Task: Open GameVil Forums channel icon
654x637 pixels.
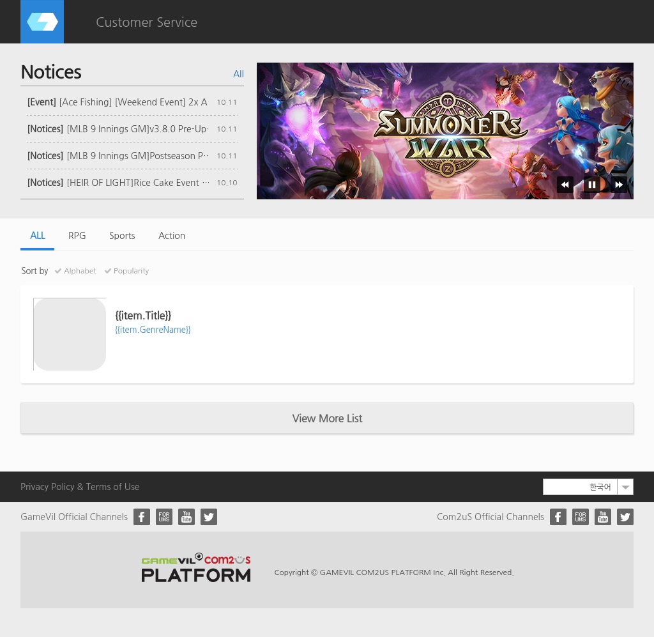Action: pos(164,517)
